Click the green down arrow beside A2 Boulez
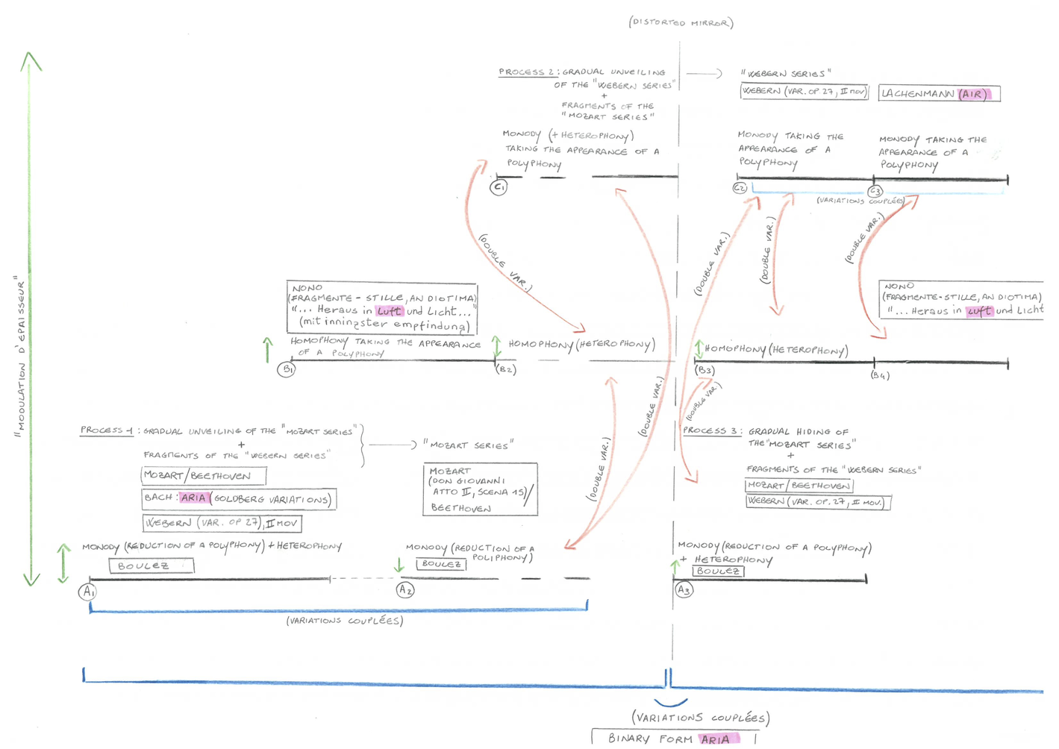Viewport: 1059px width, 749px height. point(399,565)
